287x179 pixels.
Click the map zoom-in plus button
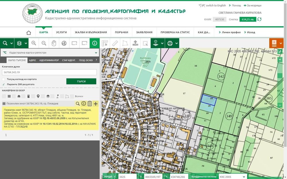[280, 60]
